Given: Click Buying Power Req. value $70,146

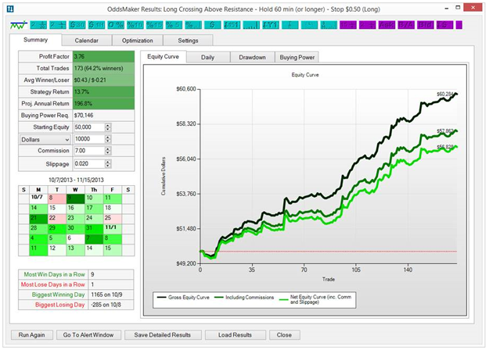Looking at the screenshot, I should click(103, 116).
